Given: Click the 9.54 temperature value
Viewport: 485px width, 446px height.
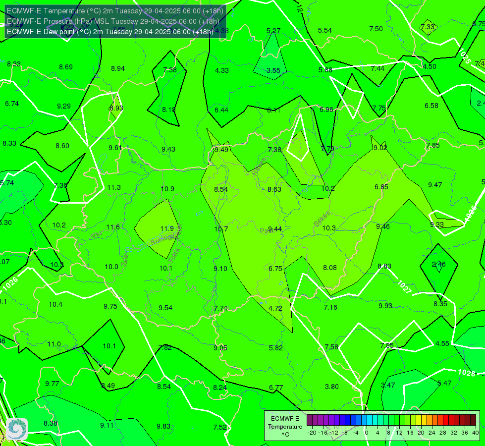Looking at the screenshot, I should coord(165,308).
